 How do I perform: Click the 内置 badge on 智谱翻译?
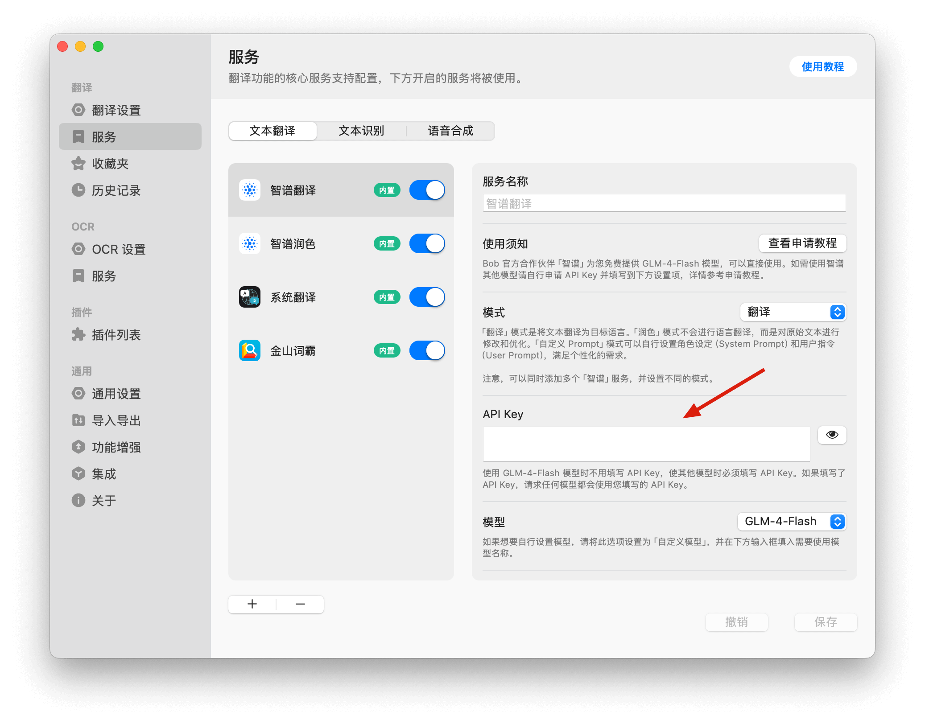pyautogui.click(x=387, y=190)
